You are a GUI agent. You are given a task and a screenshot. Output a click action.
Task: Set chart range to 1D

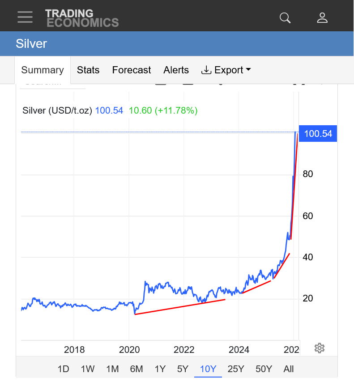click(x=64, y=369)
